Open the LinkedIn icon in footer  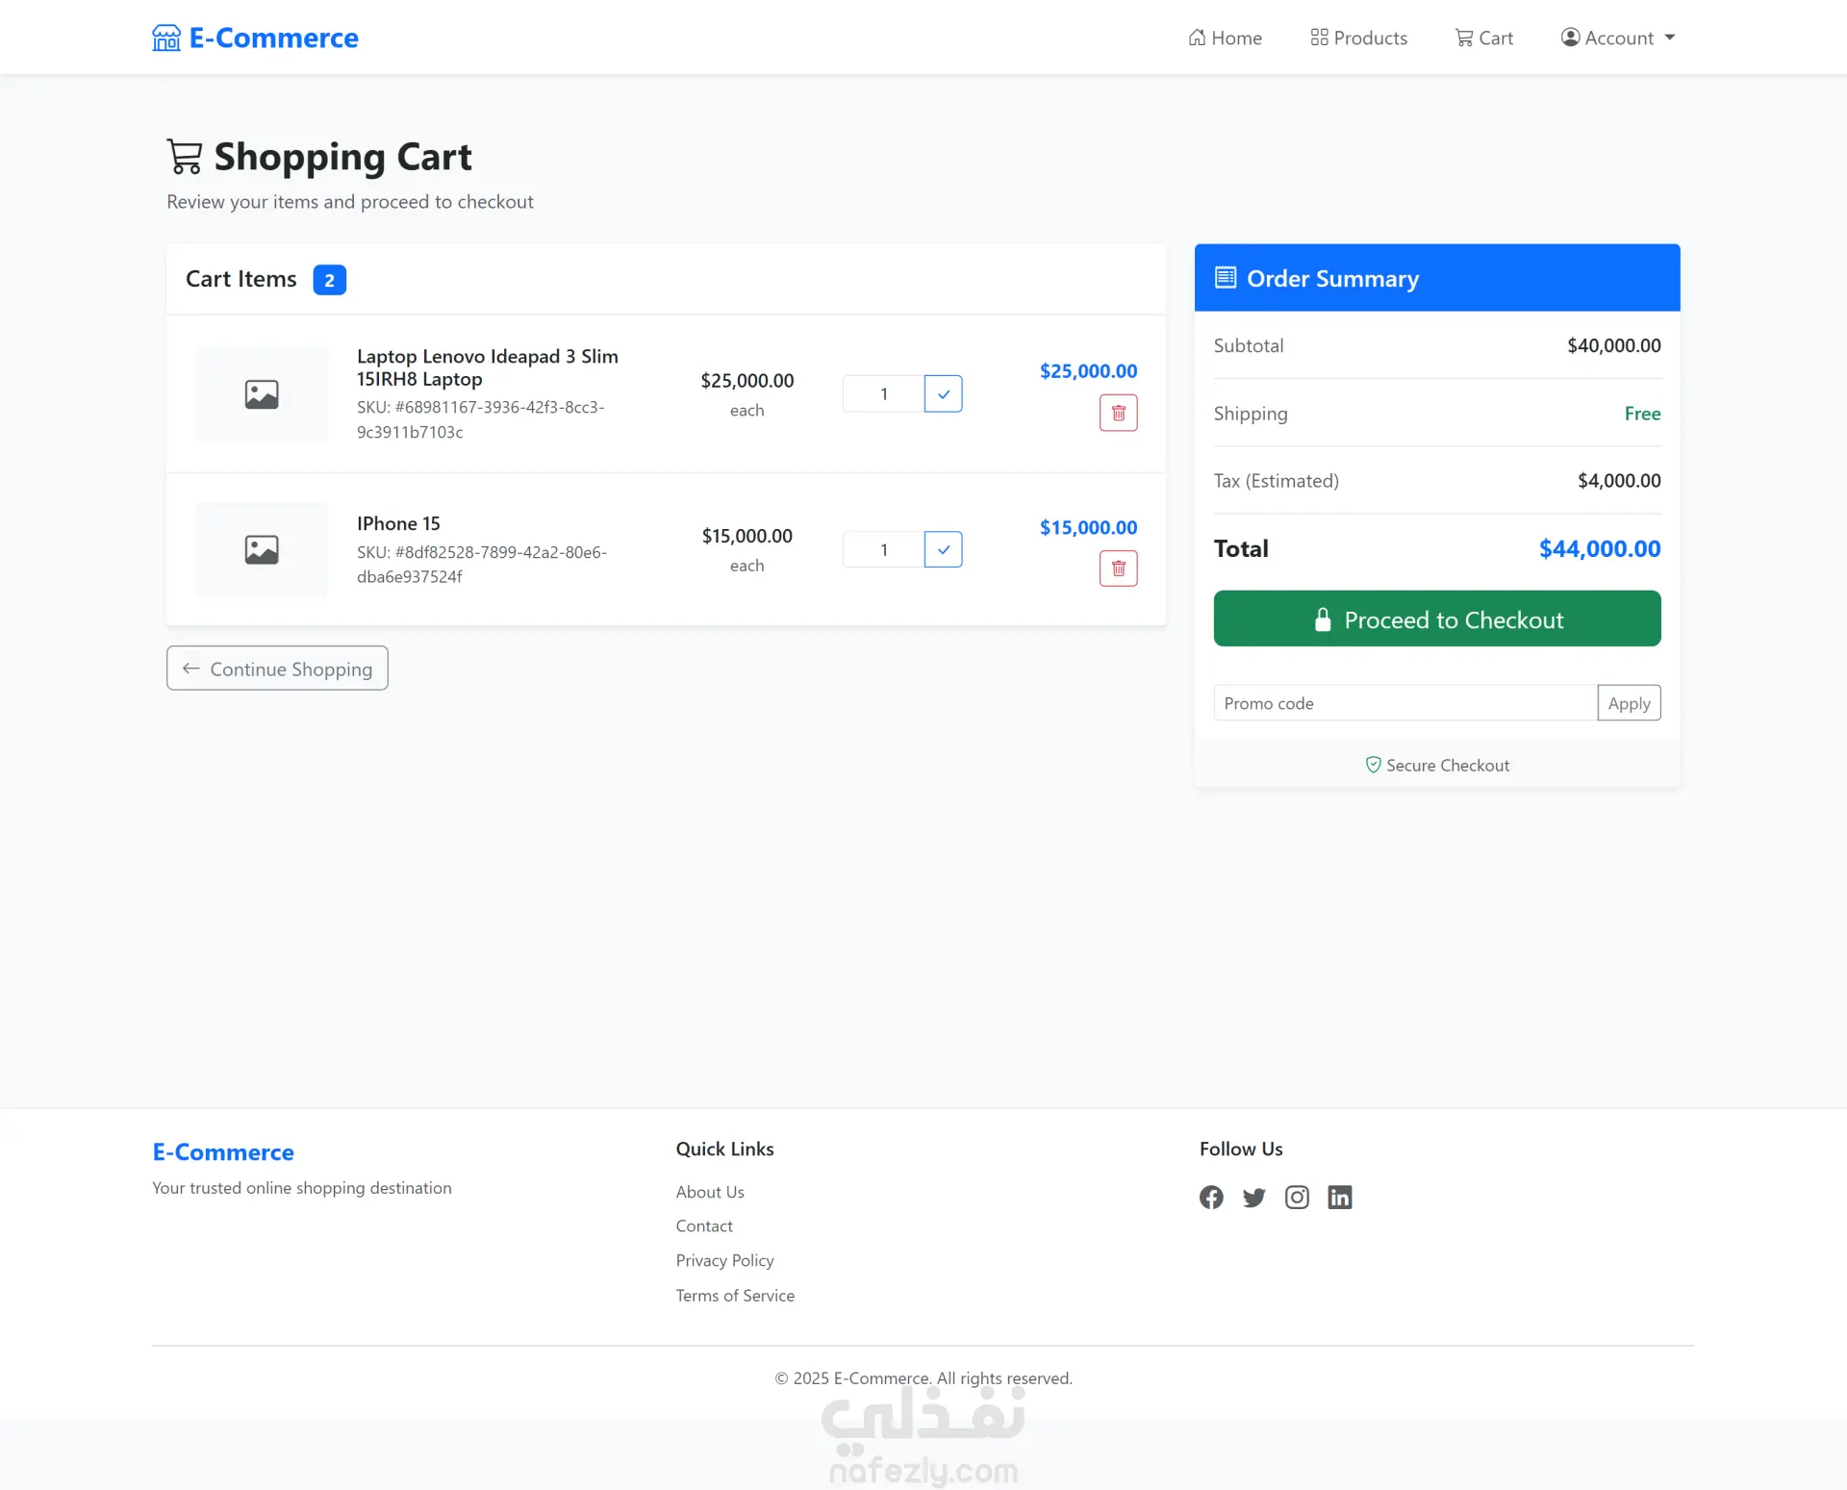coord(1339,1197)
